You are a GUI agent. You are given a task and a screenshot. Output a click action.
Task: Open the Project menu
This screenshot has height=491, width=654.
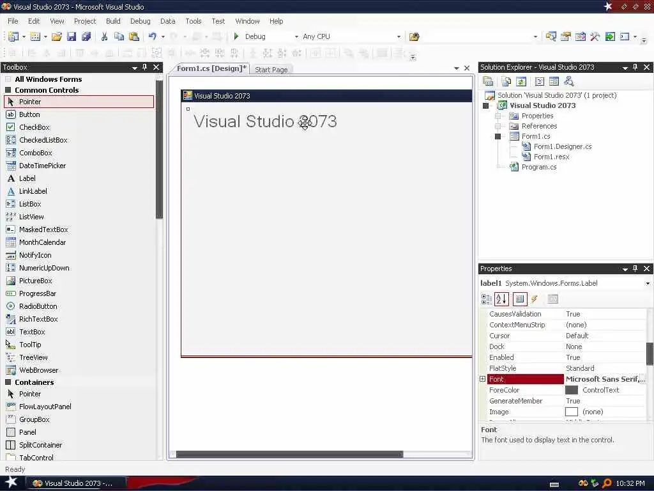85,21
